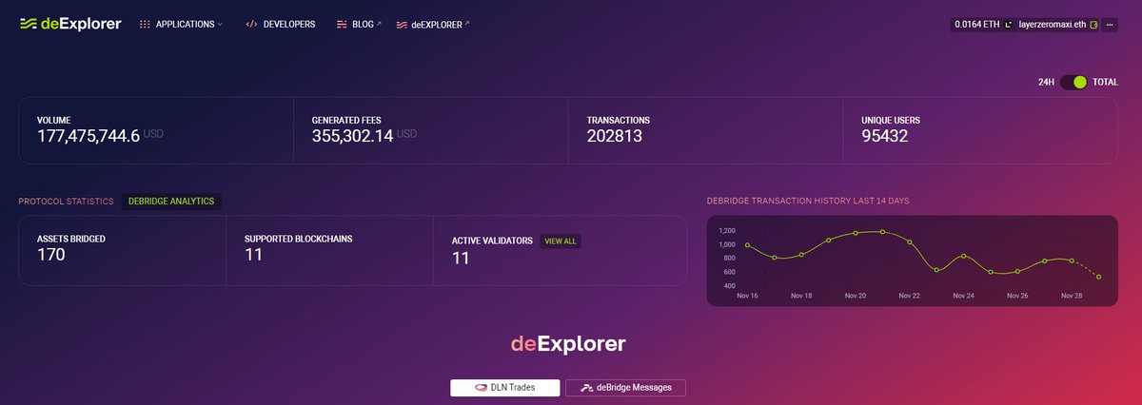Screen dimensions: 1142x405
Task: Select the DLN Trades tab
Action: (505, 387)
